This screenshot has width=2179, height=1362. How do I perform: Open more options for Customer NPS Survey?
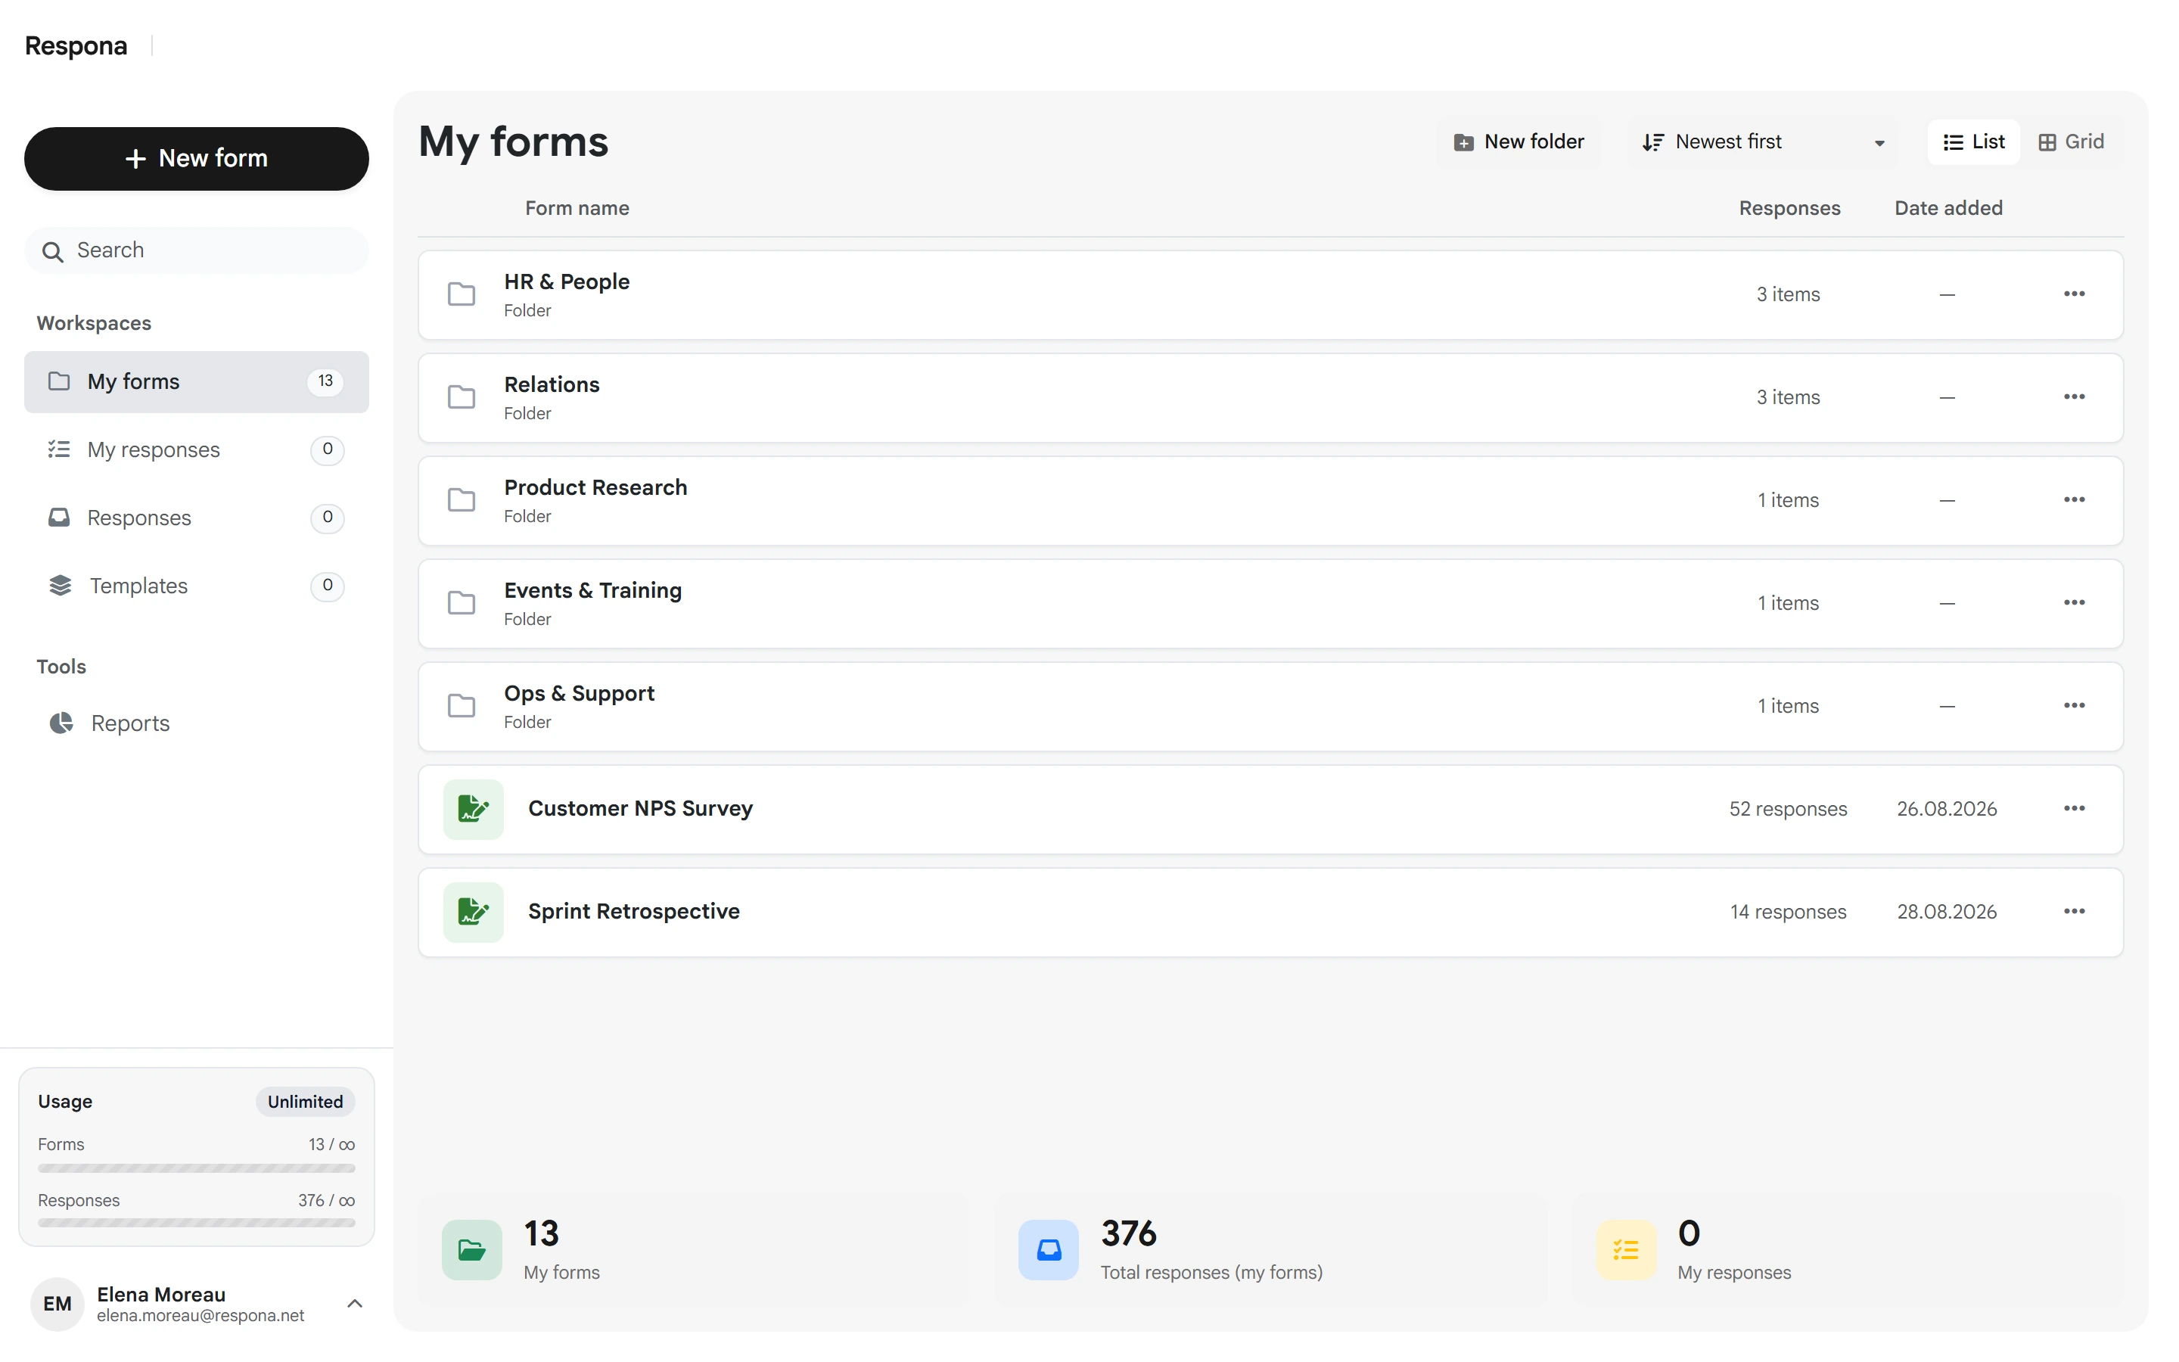click(2074, 808)
